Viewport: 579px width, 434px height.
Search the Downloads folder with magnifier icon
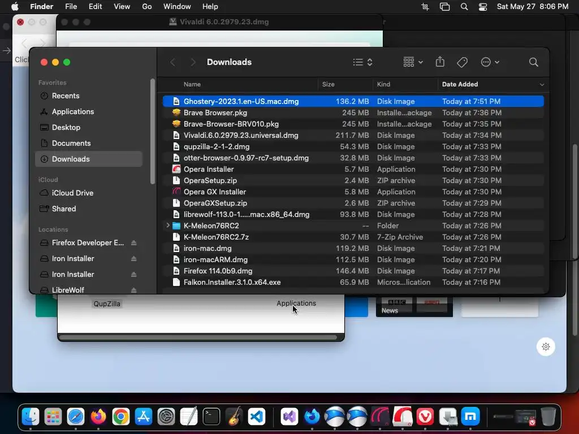[x=533, y=62]
